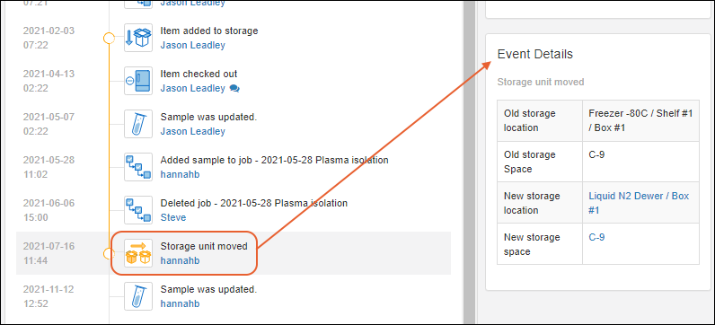Click the 'Added sample to job' workflow icon
The height and width of the screenshot is (325, 715).
138,167
